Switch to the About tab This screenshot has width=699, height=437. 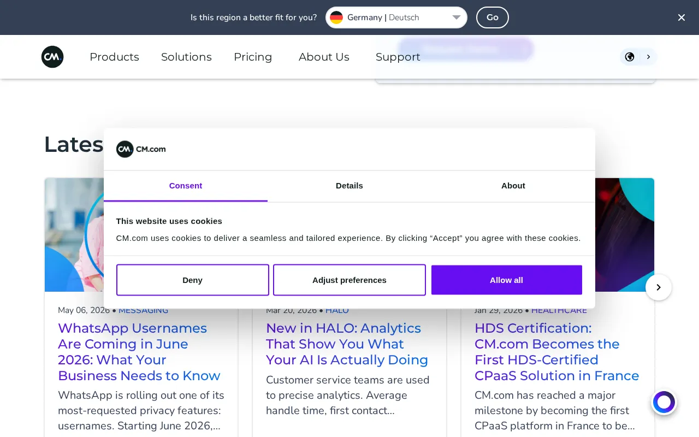click(513, 186)
